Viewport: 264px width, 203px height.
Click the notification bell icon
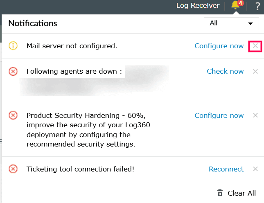click(x=235, y=6)
